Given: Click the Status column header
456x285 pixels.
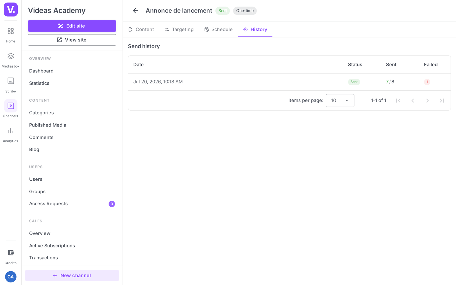Looking at the screenshot, I should pyautogui.click(x=355, y=65).
